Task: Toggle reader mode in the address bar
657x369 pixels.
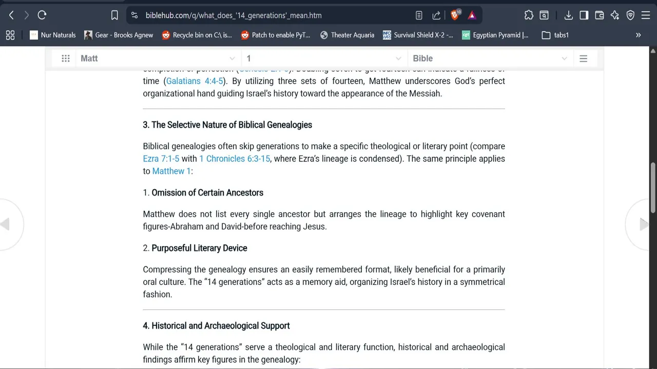Action: tap(419, 15)
